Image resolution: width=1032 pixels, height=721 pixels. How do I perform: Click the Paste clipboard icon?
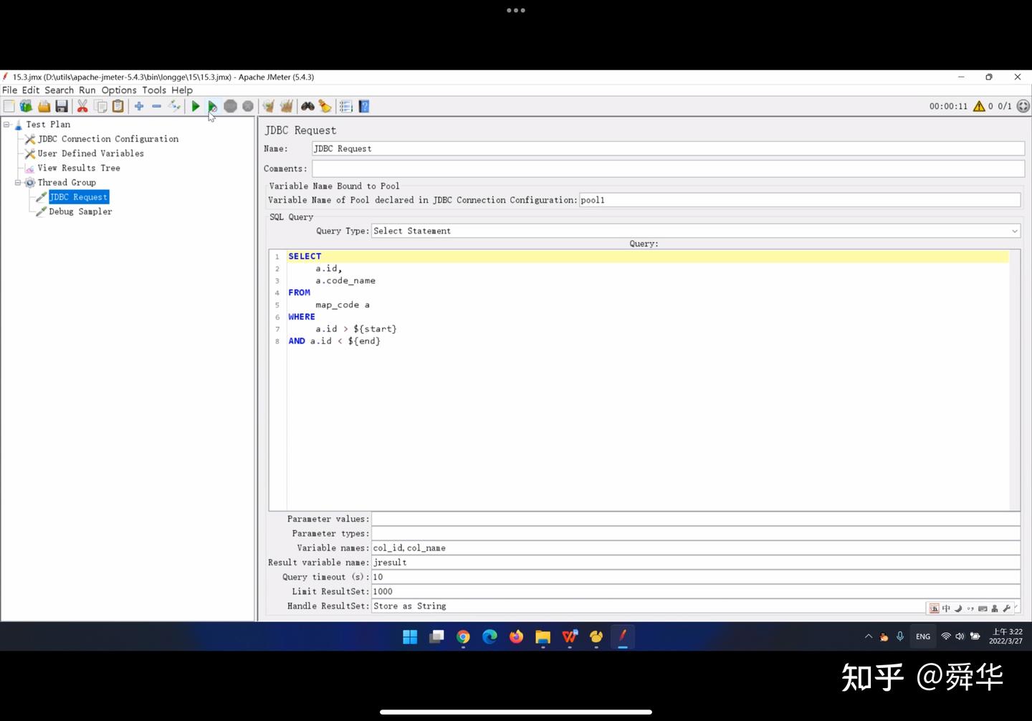coord(118,106)
